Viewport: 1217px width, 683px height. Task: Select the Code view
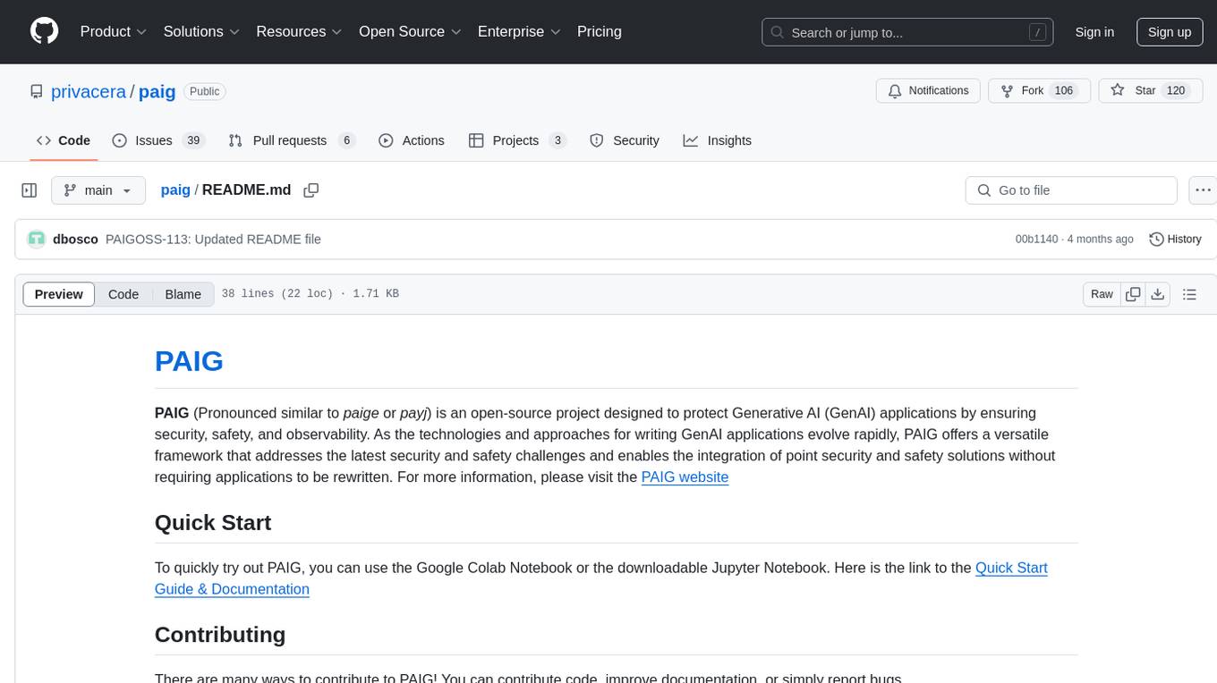123,294
